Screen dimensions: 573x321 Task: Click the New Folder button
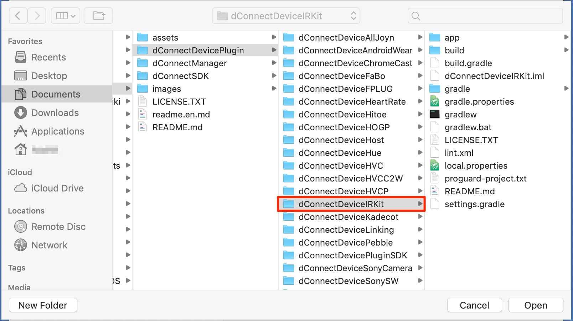tap(43, 305)
